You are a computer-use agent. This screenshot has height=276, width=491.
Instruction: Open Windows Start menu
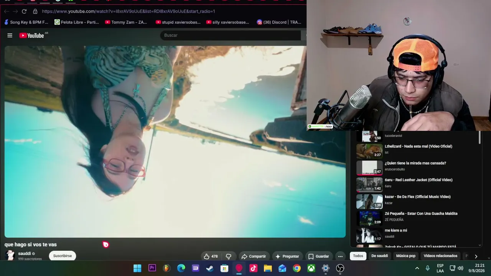tap(137, 268)
